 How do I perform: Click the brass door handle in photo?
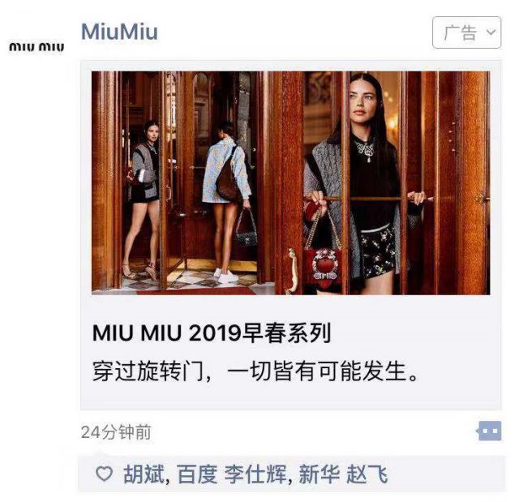(x=292, y=272)
